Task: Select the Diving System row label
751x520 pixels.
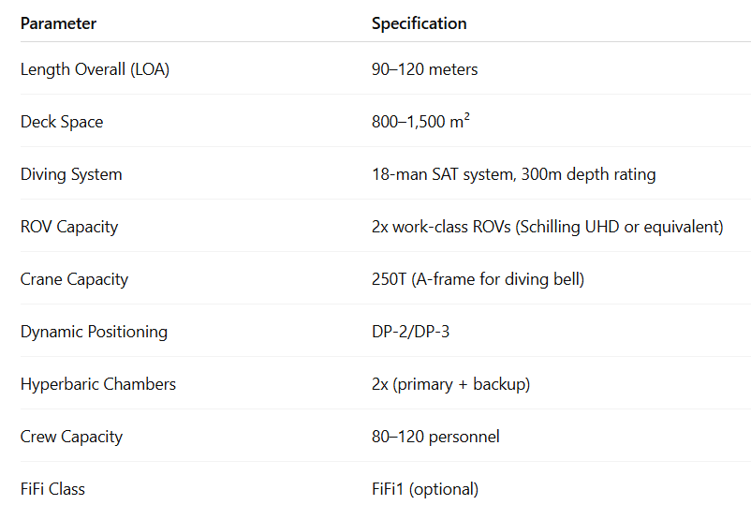Action: [x=71, y=174]
